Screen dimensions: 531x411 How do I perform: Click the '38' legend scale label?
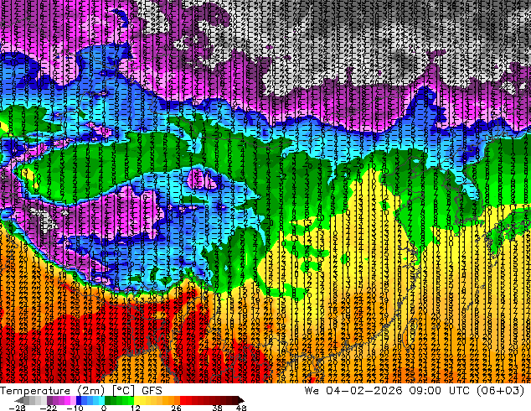218,408
